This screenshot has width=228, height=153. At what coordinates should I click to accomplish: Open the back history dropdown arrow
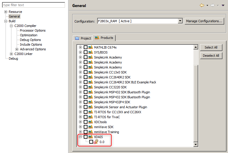pos(207,6)
